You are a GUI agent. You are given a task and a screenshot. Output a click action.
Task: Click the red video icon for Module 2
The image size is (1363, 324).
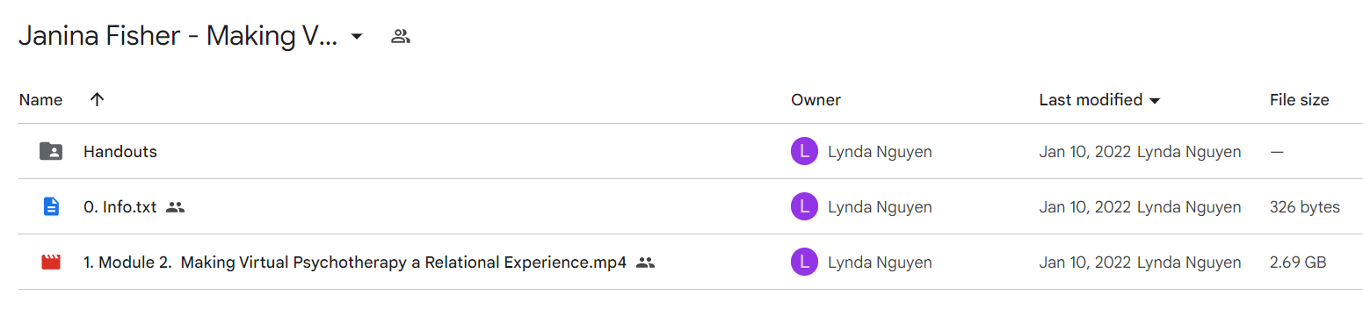coord(51,262)
